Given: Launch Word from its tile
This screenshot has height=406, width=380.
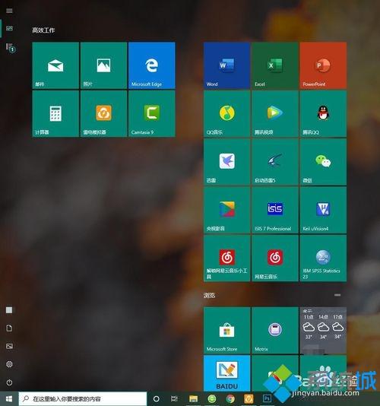Looking at the screenshot, I should pyautogui.click(x=227, y=65).
